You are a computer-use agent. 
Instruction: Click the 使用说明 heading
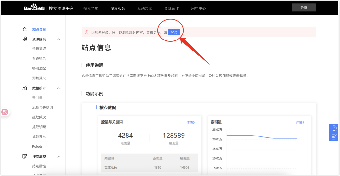click(x=94, y=65)
